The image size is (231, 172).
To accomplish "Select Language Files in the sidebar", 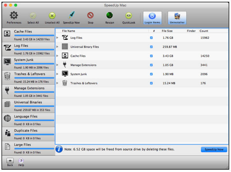I will click(28, 120).
